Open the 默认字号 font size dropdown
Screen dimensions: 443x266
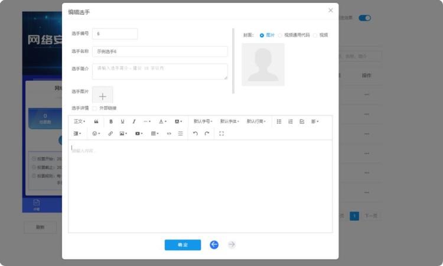[x=203, y=121]
